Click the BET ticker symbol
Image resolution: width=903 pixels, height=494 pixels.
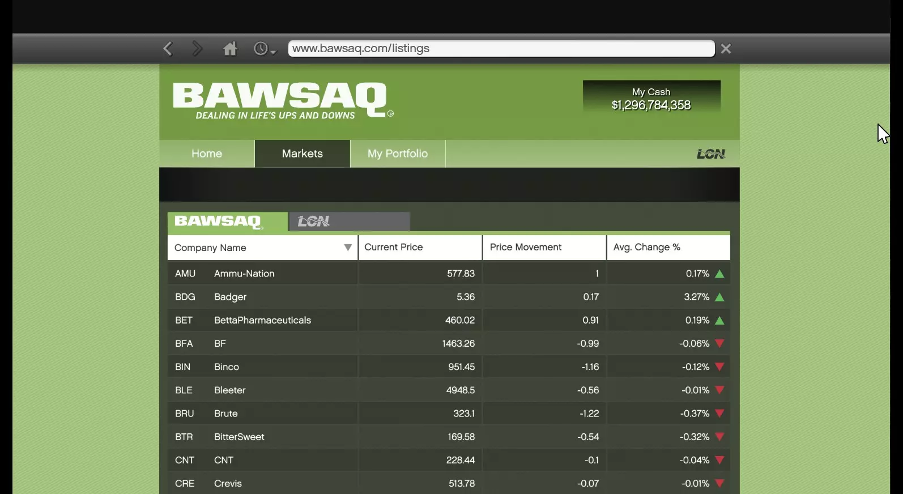[x=184, y=320]
